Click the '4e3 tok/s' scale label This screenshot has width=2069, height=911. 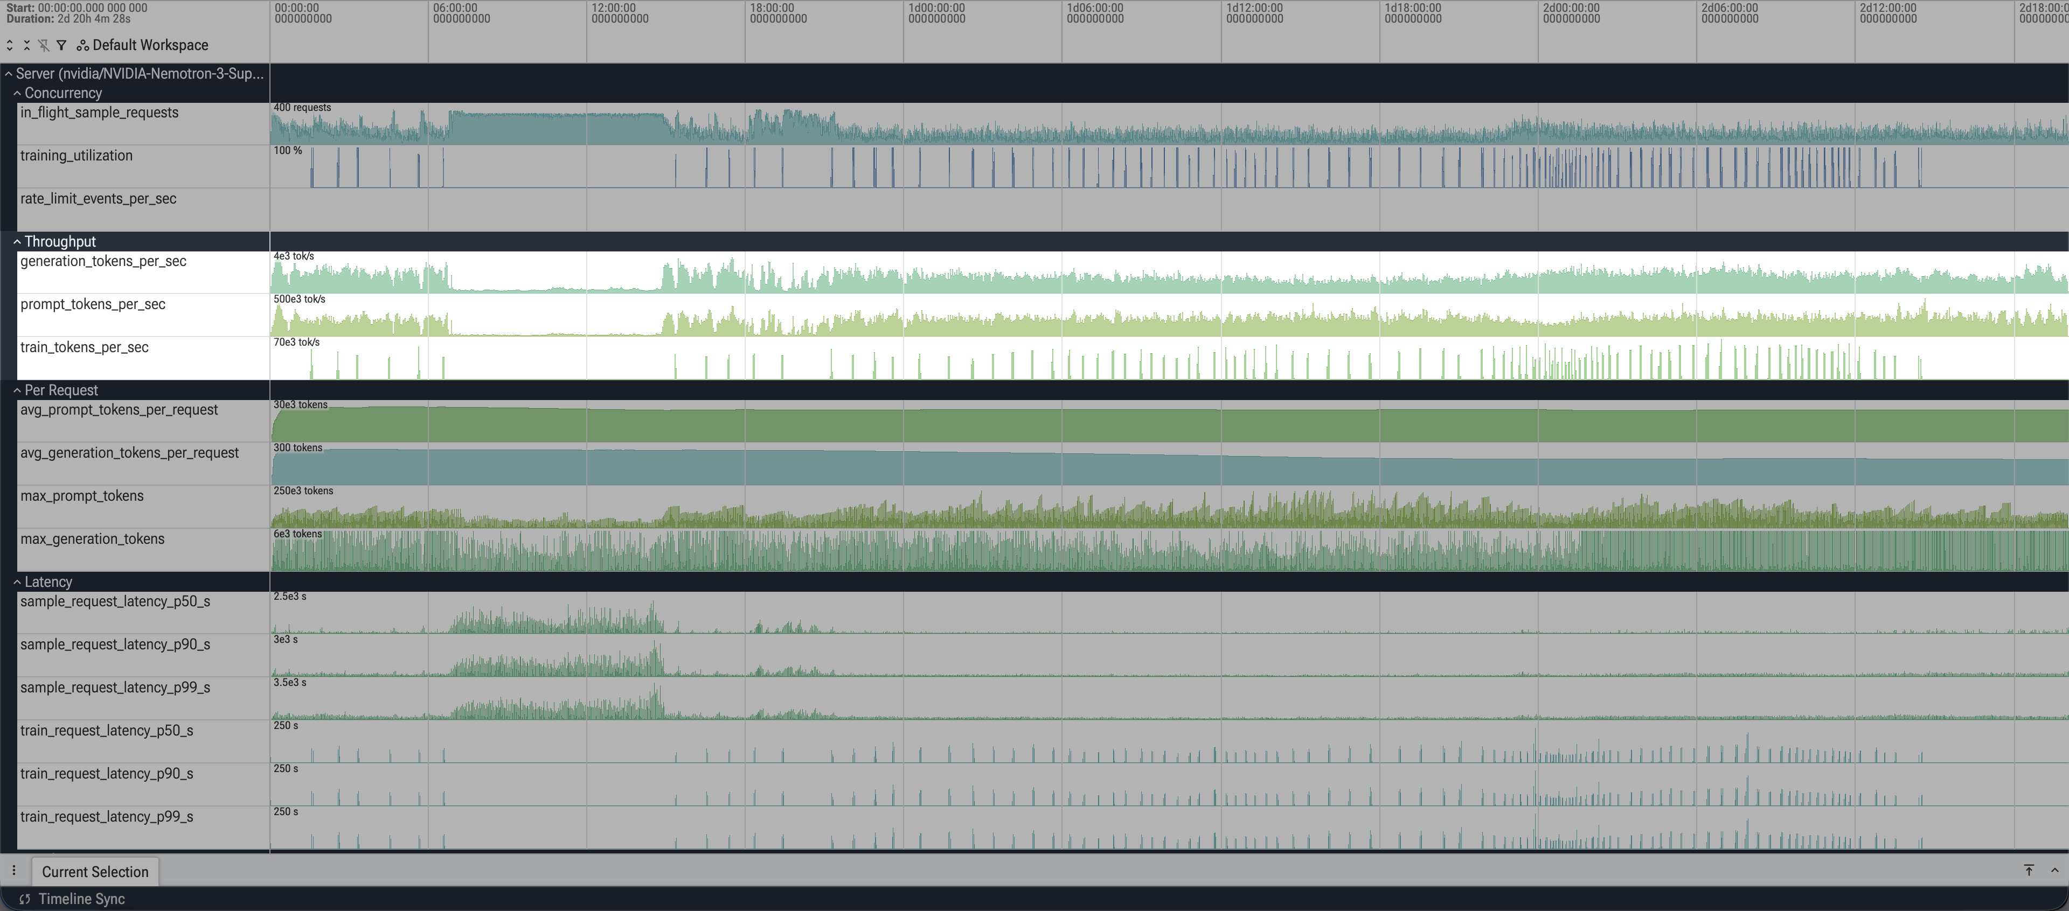tap(294, 256)
